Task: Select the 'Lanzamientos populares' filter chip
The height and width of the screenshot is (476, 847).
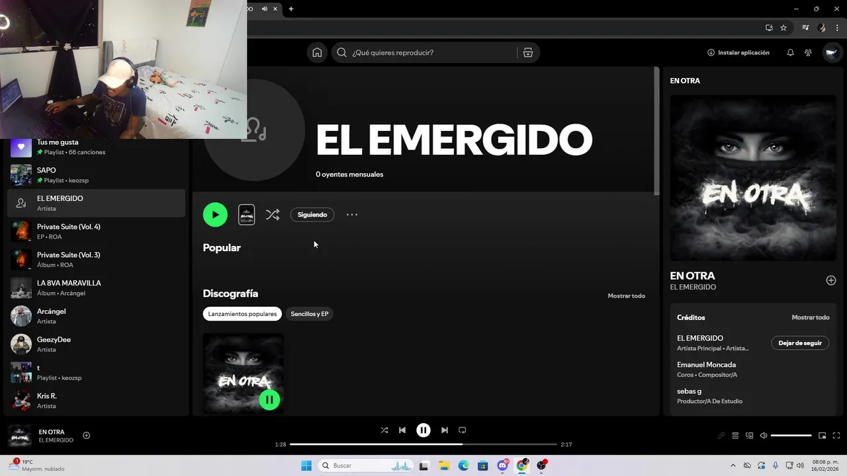Action: coord(242,314)
